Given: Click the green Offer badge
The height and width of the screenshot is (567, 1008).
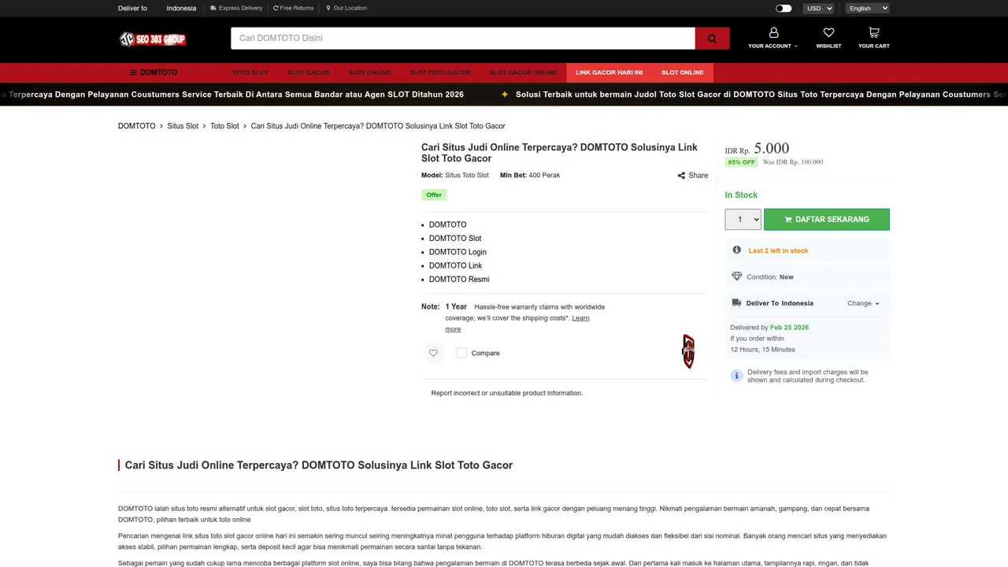Looking at the screenshot, I should click(x=434, y=195).
